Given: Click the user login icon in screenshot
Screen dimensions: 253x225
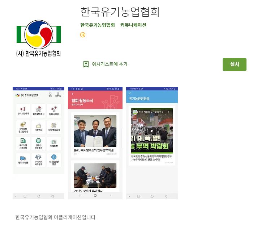Looking at the screenshot, I should 58,93.
